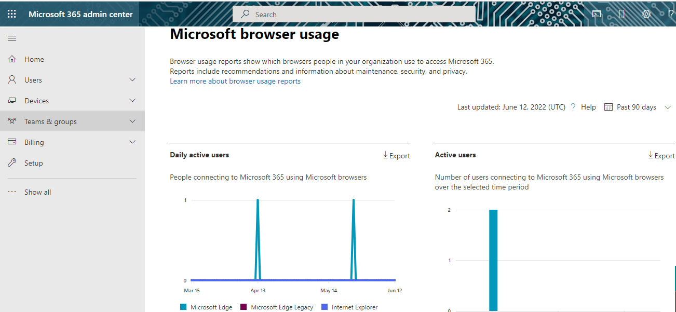Click the Show all ellipsis icon
This screenshot has height=312, width=676.
pos(12,192)
